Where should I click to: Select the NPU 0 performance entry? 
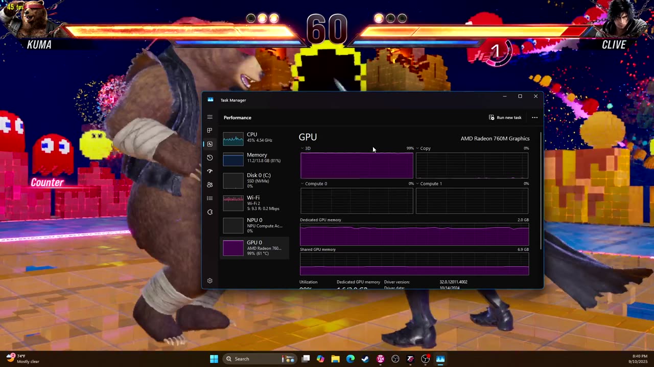[254, 225]
